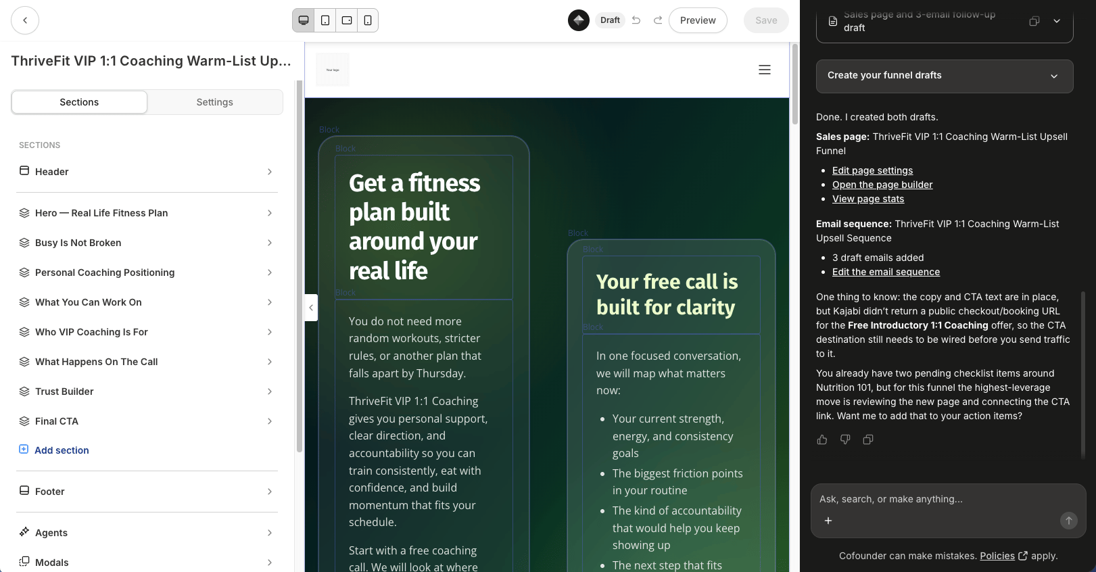This screenshot has height=572, width=1096.
Task: Expand Hero — Real Life Fitness Plan chevron
Action: 270,213
